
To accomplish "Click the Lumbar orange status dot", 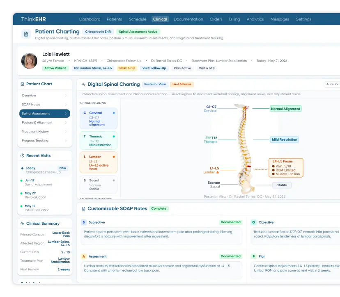I will (x=114, y=157).
